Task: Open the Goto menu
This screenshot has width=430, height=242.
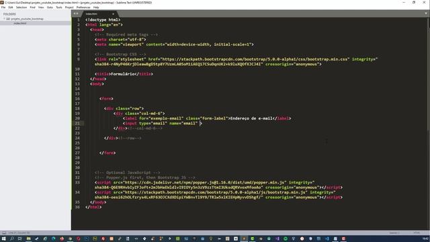Action: click(50, 7)
